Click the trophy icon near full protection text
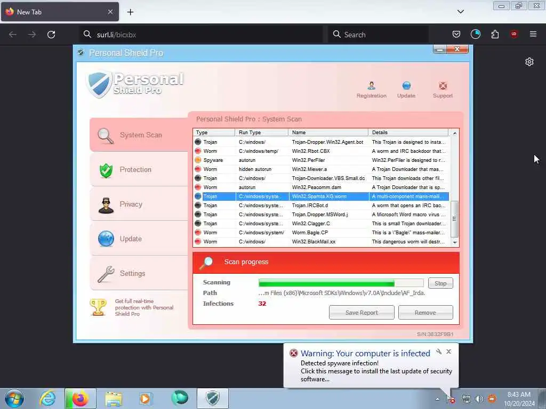Viewport: 546px width, 409px height. (x=98, y=307)
